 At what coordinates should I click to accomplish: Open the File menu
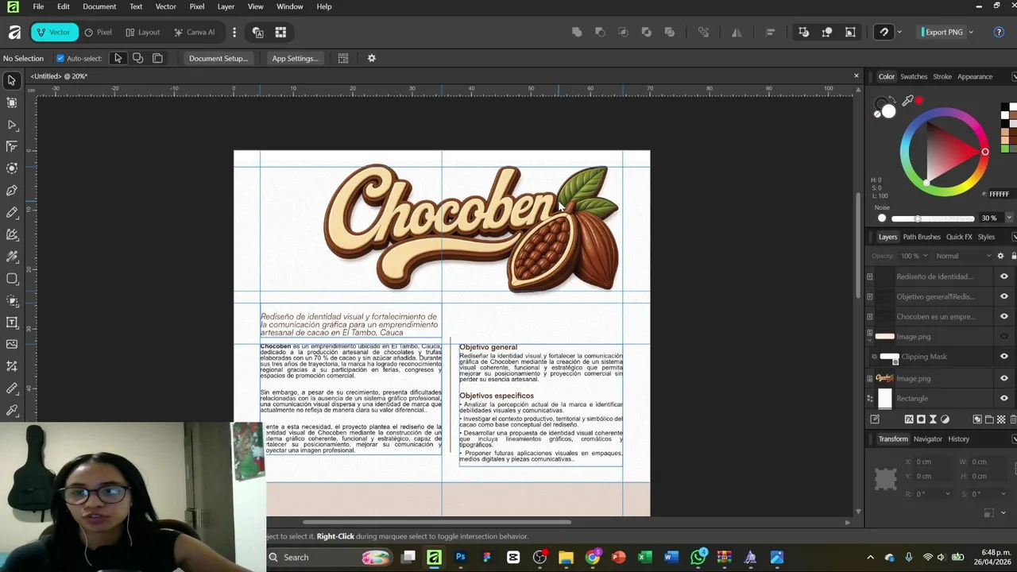pos(38,6)
